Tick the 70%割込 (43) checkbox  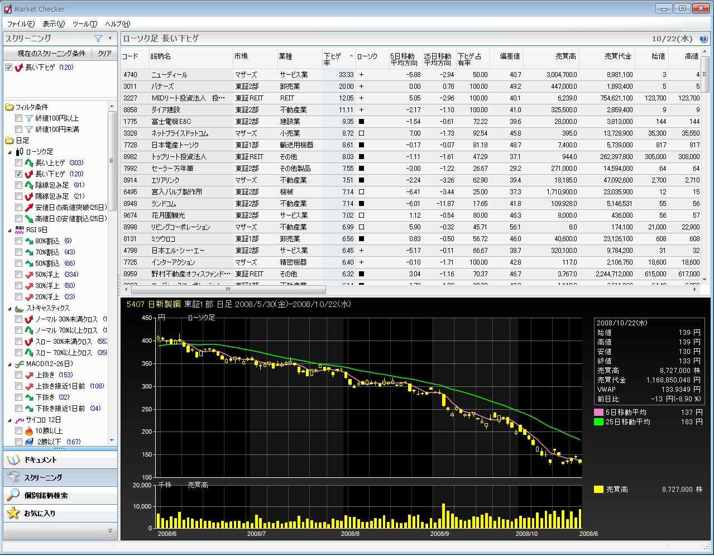[19, 252]
